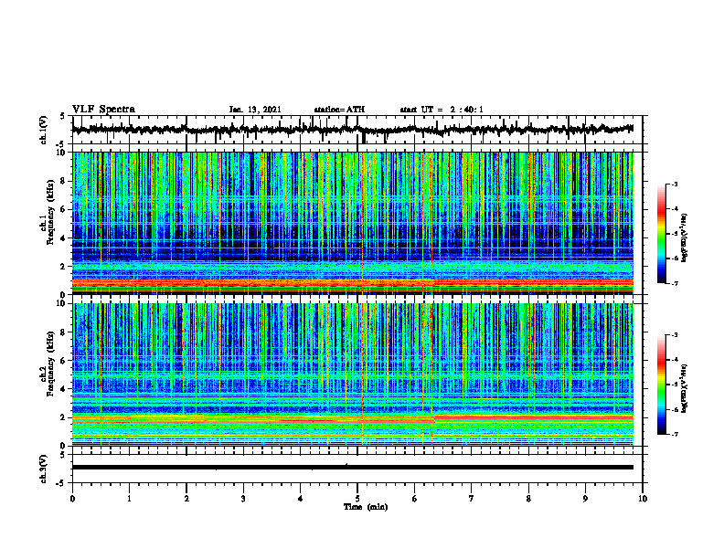The image size is (724, 559).
Task: Click the upper colorbar 'log(PSD)' unit label
Action: pyautogui.click(x=685, y=238)
